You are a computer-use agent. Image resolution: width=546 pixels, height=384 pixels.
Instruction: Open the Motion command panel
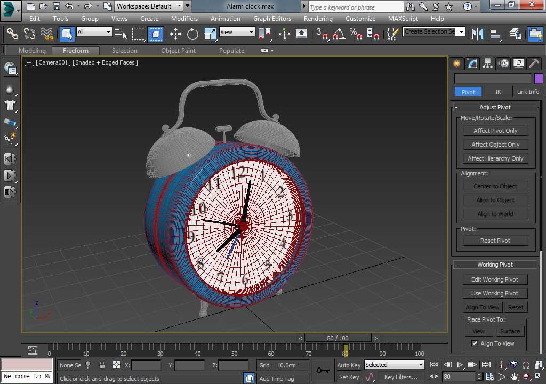point(503,63)
